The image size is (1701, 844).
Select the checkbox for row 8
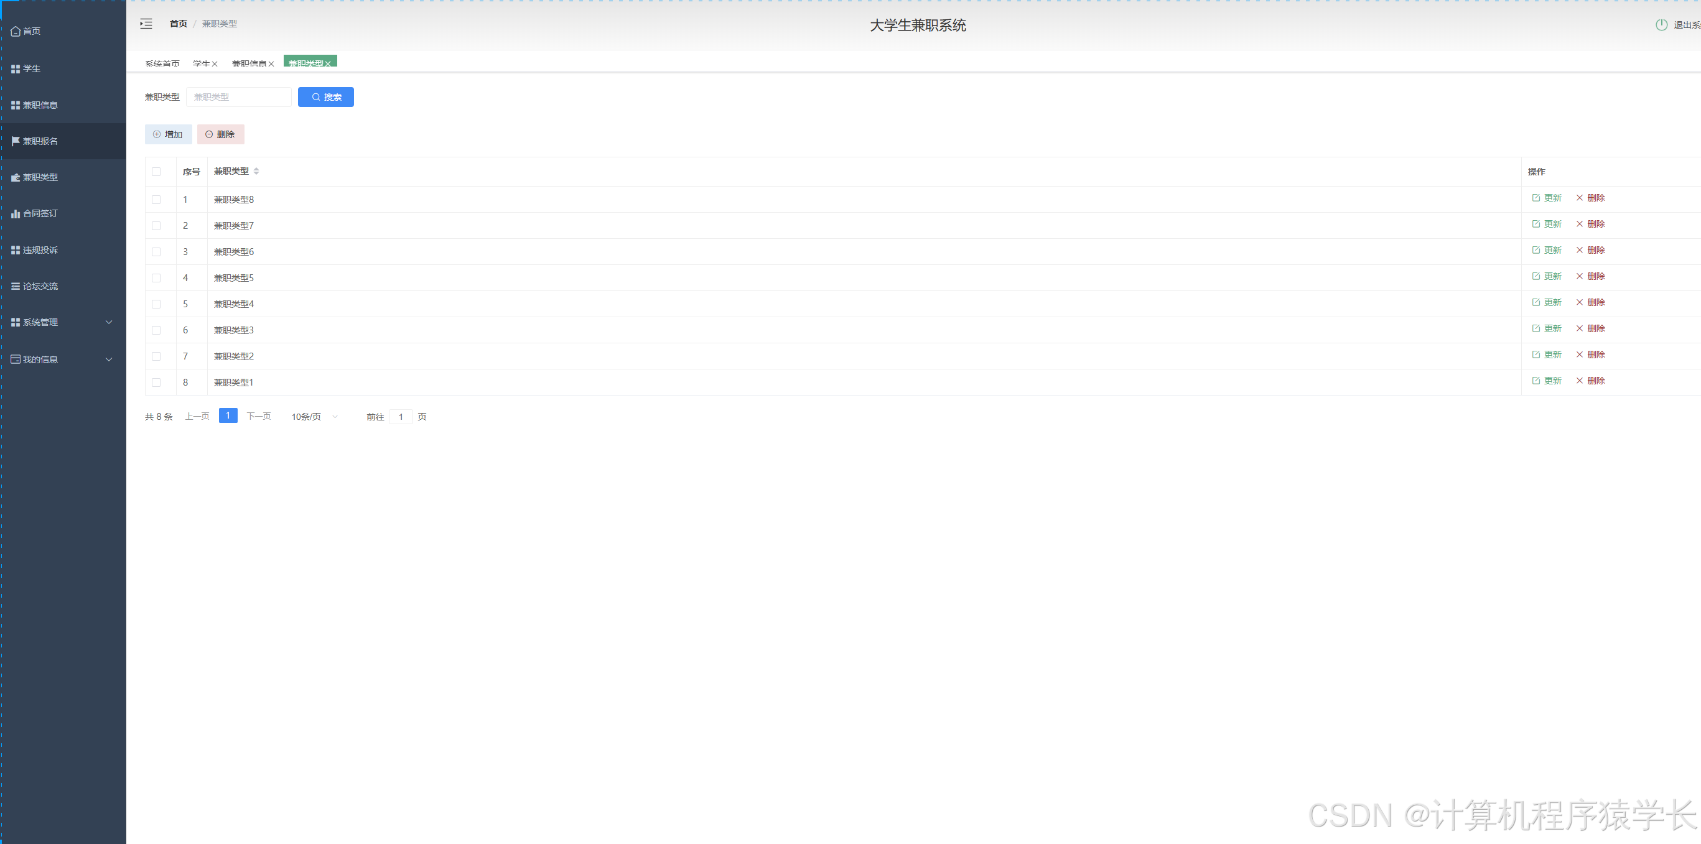pos(157,383)
